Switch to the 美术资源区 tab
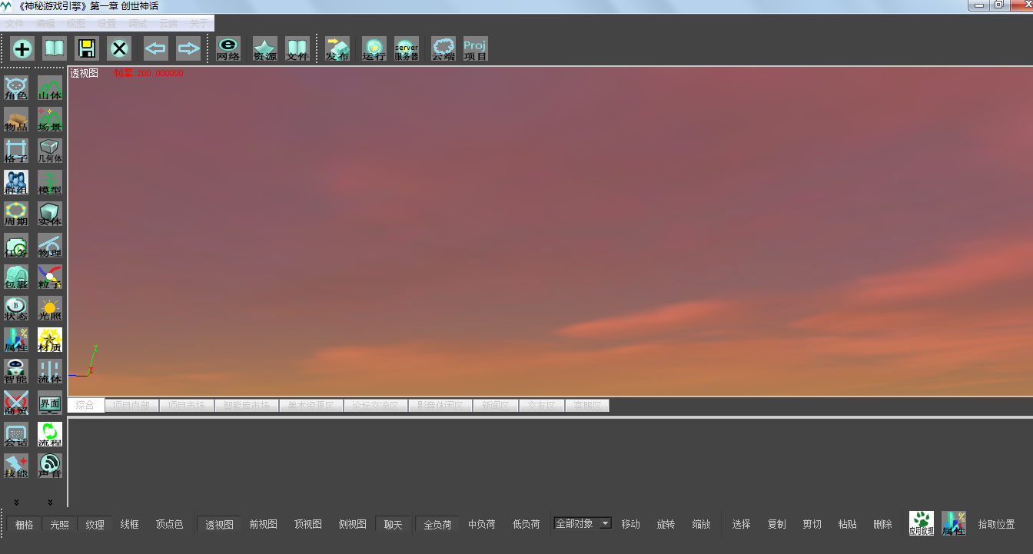The image size is (1033, 554). click(311, 405)
